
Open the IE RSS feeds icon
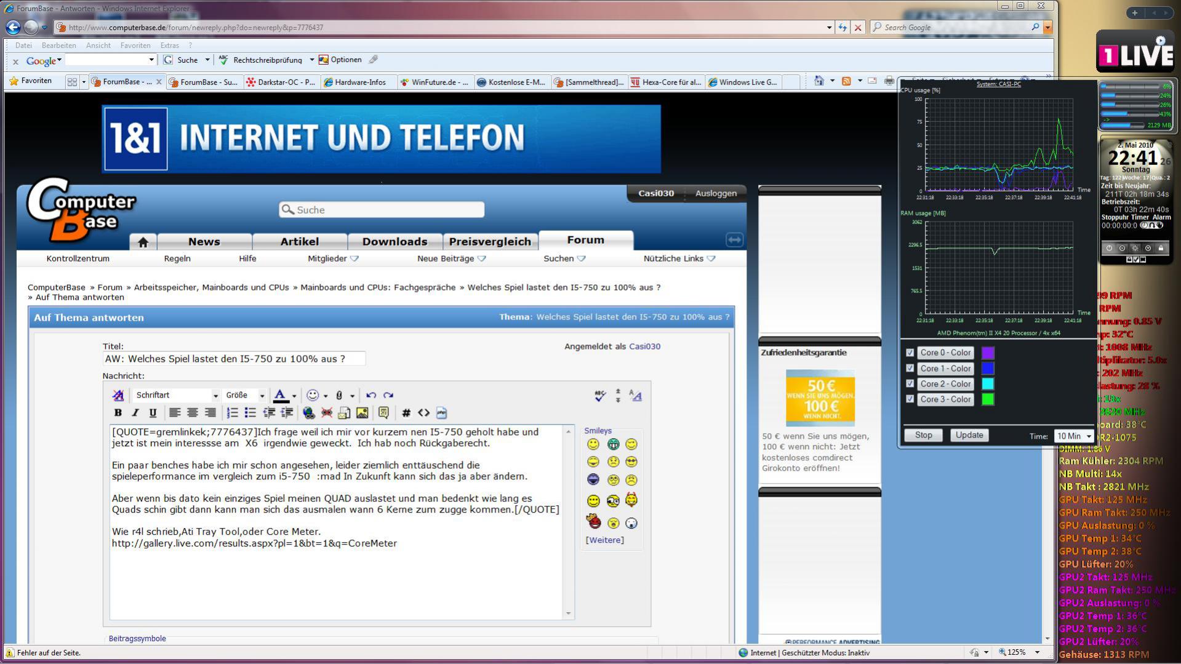pyautogui.click(x=846, y=81)
